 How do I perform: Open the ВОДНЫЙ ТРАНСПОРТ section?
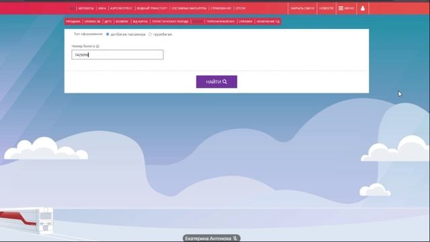(152, 9)
